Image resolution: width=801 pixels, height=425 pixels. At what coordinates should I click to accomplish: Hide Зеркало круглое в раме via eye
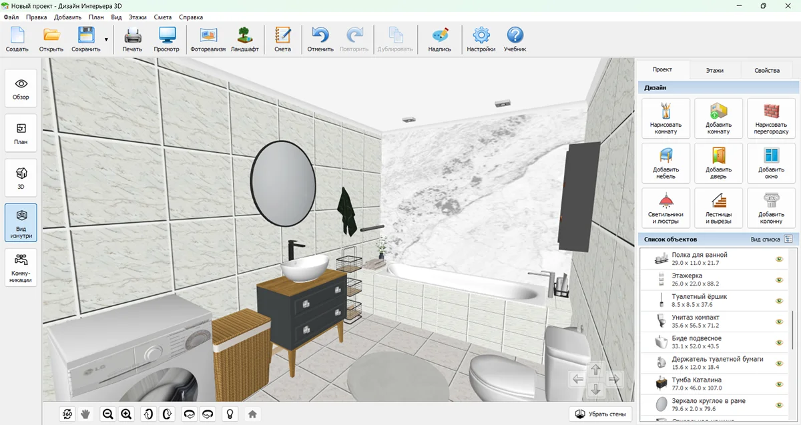click(778, 405)
